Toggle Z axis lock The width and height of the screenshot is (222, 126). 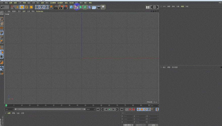pyautogui.click(x=46, y=7)
